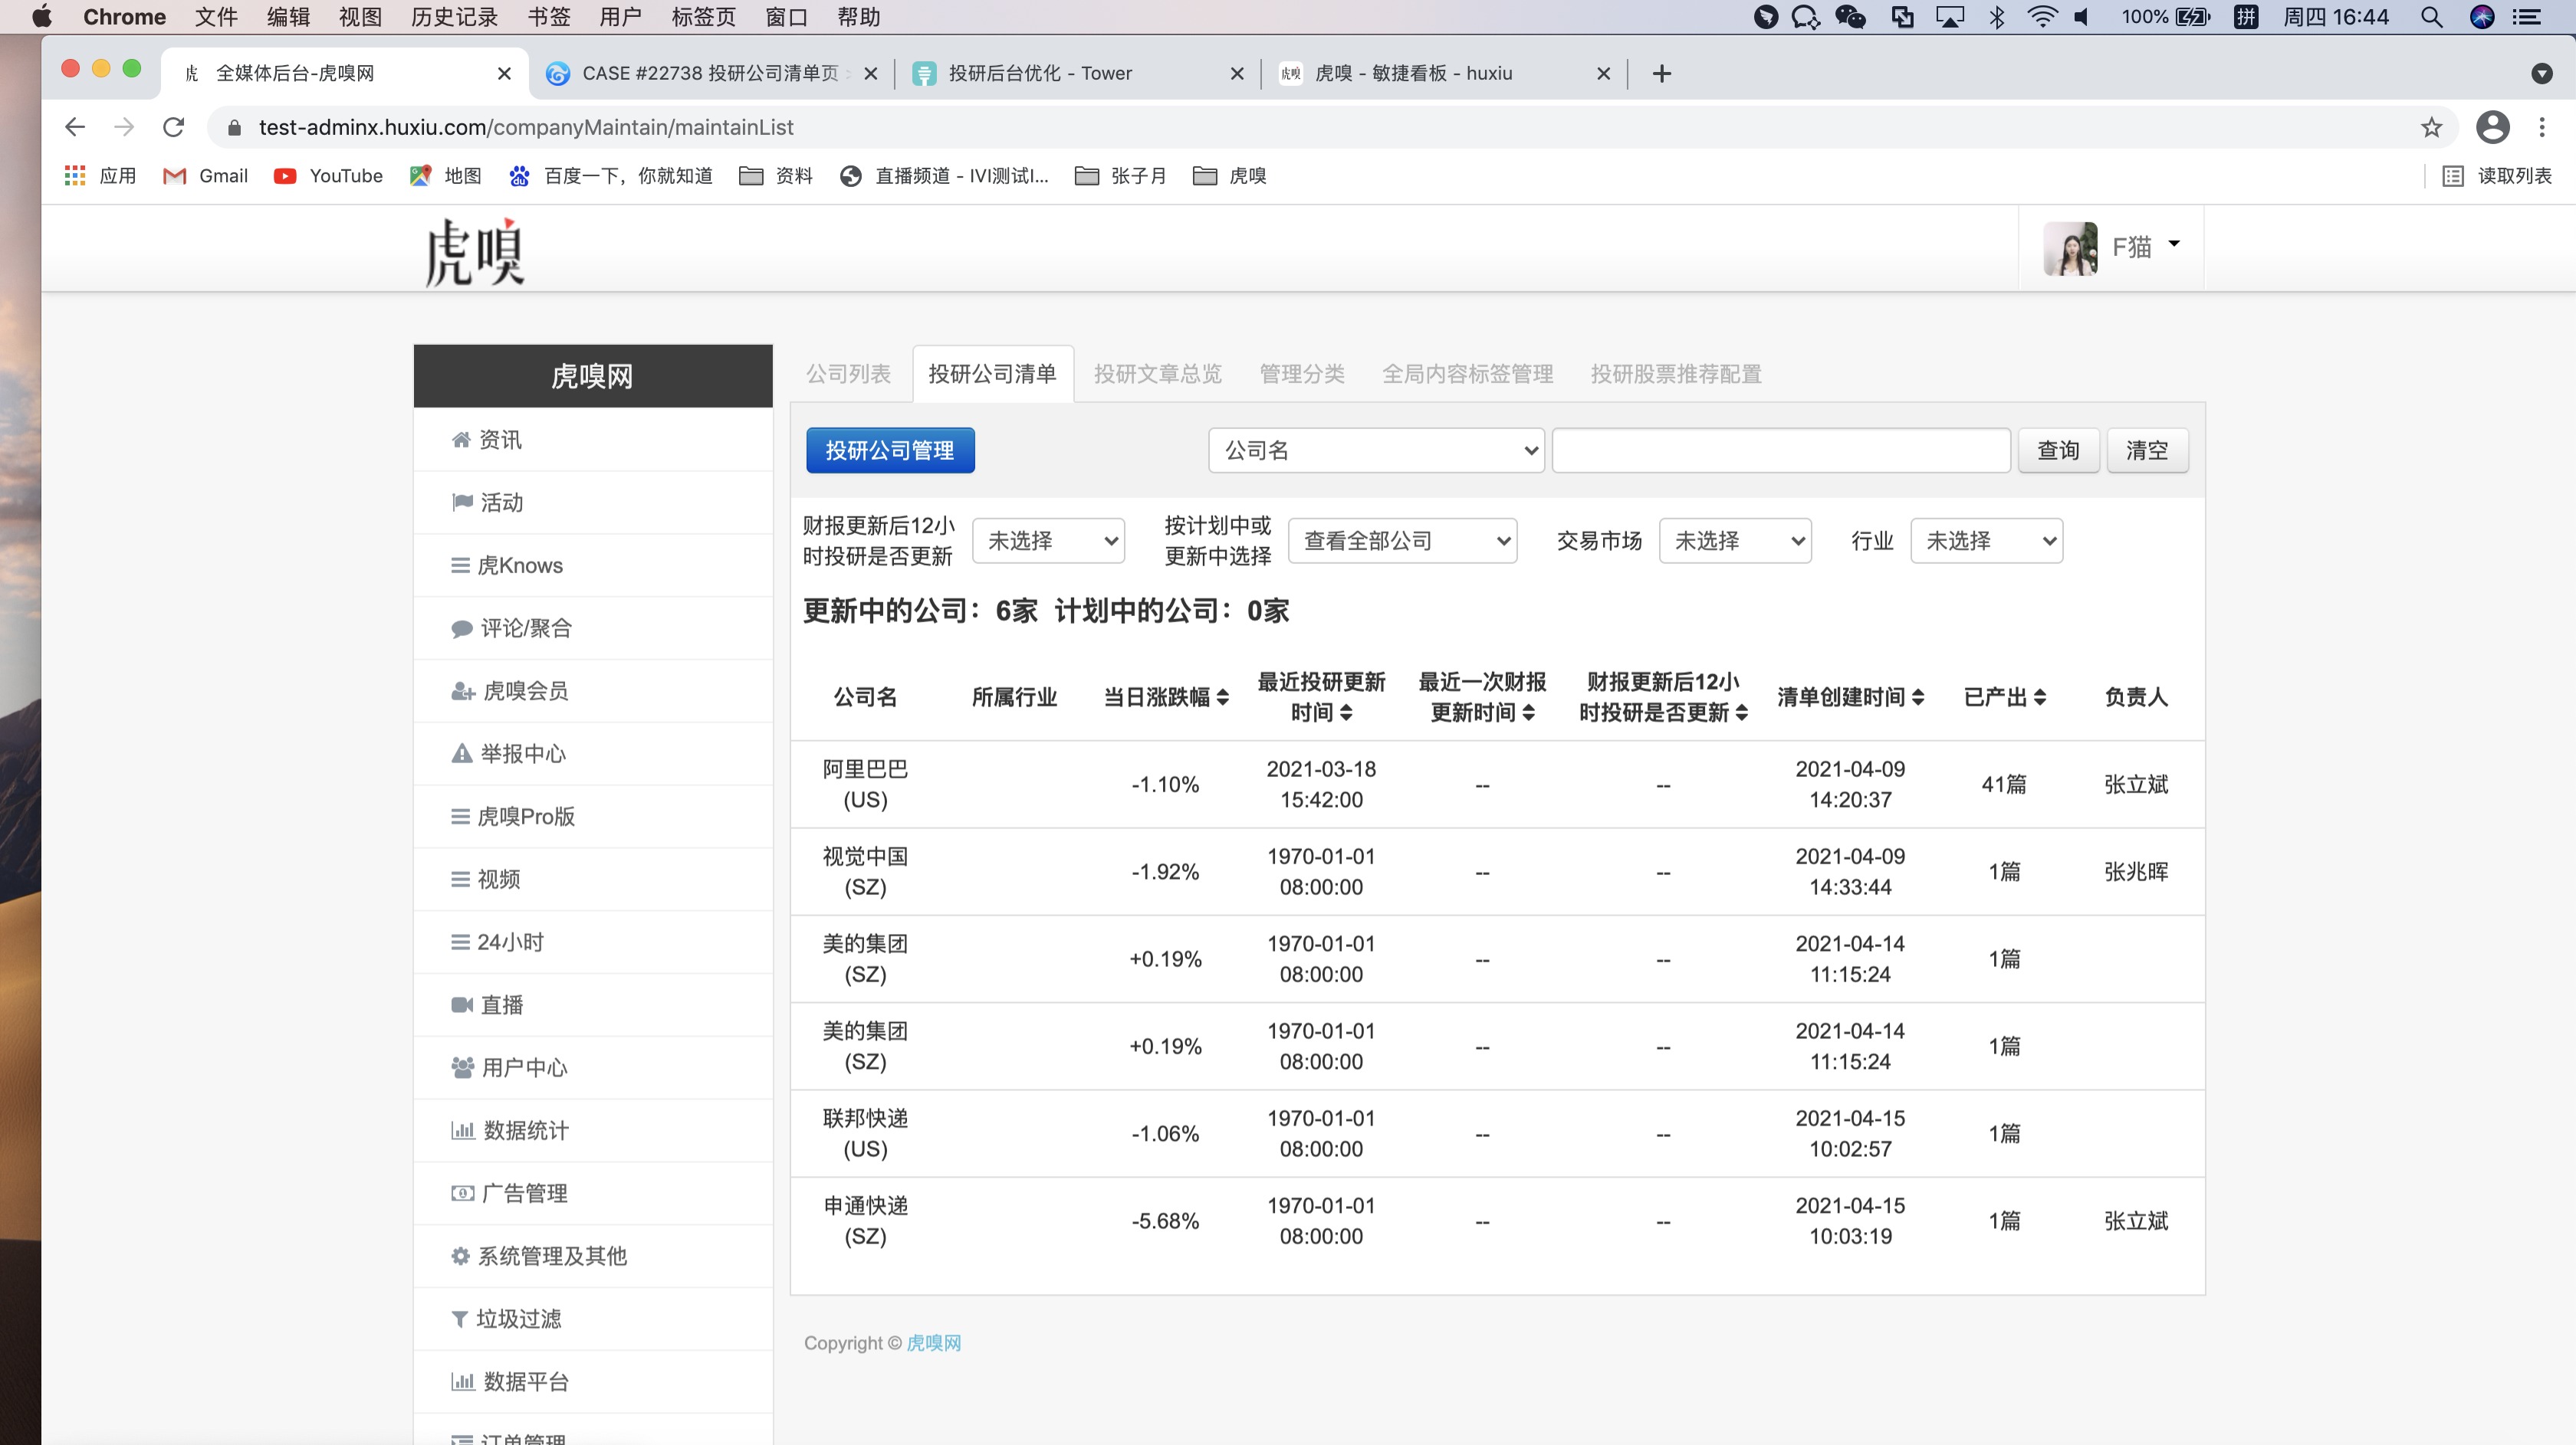Open the 系统管理及其他 gear icon
The width and height of the screenshot is (2576, 1445).
coord(460,1256)
